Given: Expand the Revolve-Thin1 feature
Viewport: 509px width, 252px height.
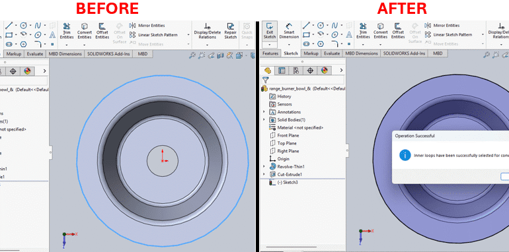Looking at the screenshot, I should click(264, 166).
